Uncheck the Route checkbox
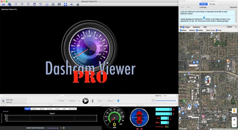This screenshot has height=130, width=238. (181, 30)
